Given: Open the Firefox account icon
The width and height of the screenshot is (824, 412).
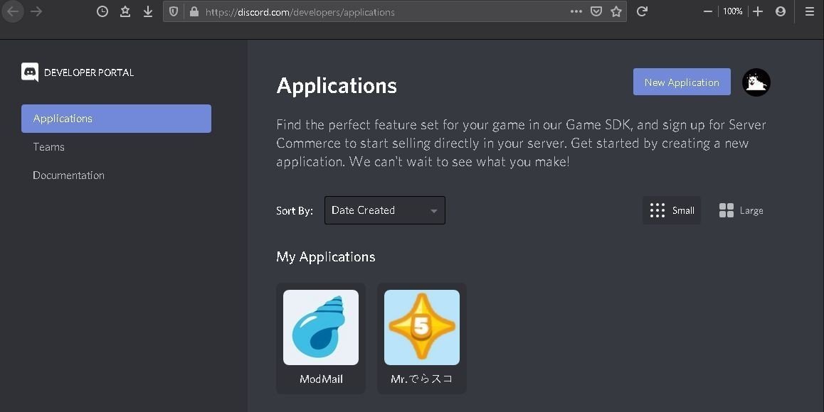Looking at the screenshot, I should [x=781, y=11].
